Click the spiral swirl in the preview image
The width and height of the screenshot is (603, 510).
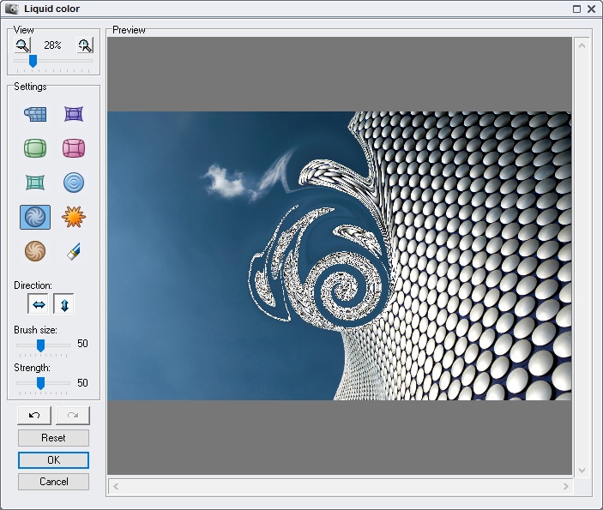pyautogui.click(x=344, y=289)
